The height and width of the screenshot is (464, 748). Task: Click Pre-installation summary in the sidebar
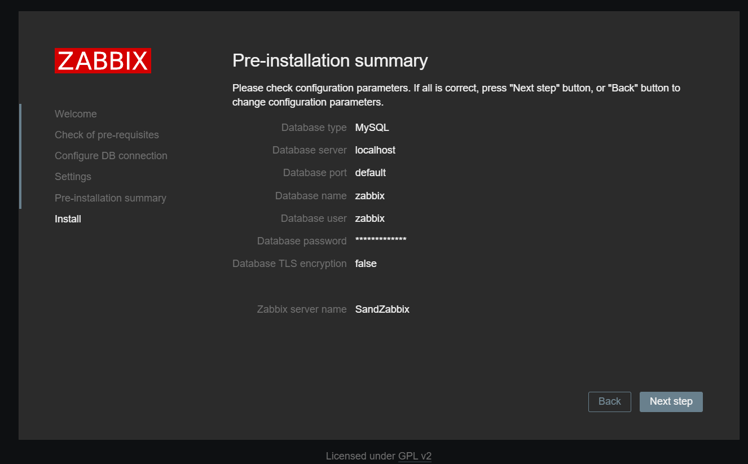coord(110,198)
